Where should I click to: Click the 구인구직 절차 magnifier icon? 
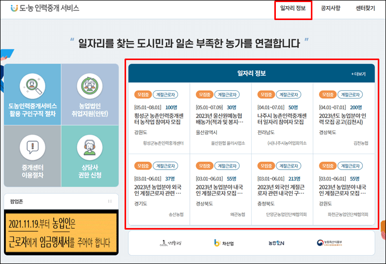click(32, 86)
